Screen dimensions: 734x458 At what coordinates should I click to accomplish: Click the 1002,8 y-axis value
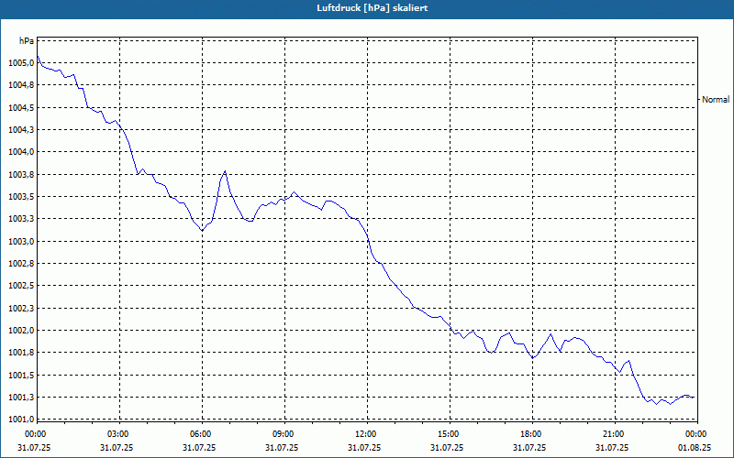point(21,264)
